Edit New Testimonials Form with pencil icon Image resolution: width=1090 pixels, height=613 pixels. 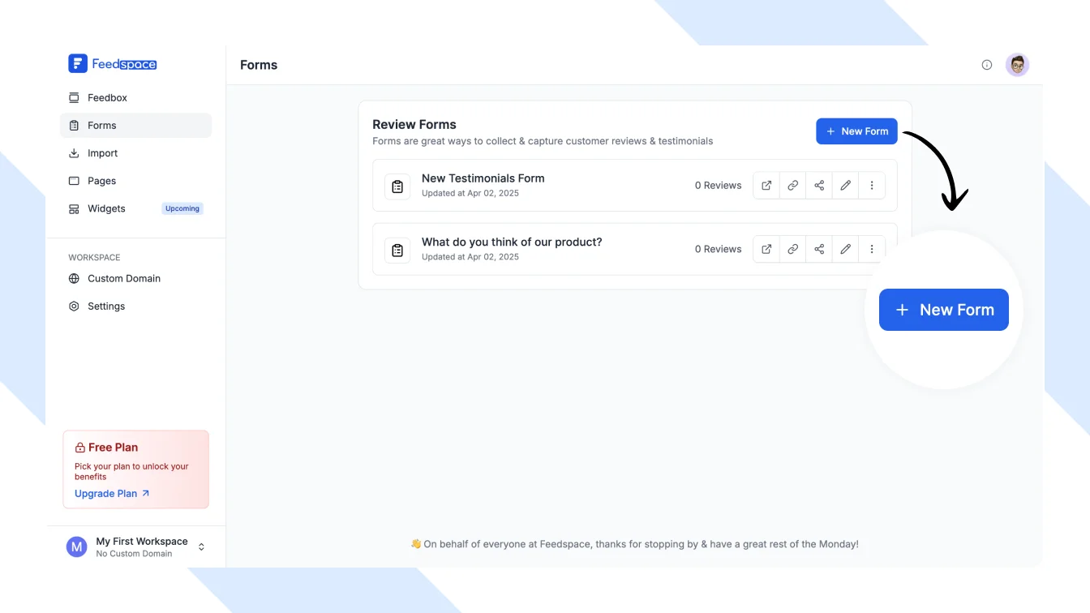tap(845, 186)
